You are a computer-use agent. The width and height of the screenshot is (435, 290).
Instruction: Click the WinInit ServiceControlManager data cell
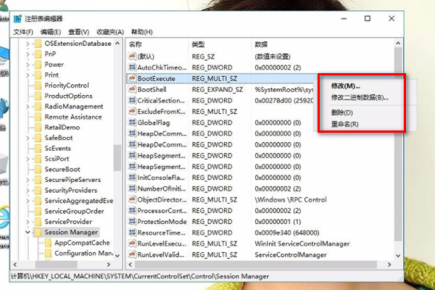(x=302, y=244)
